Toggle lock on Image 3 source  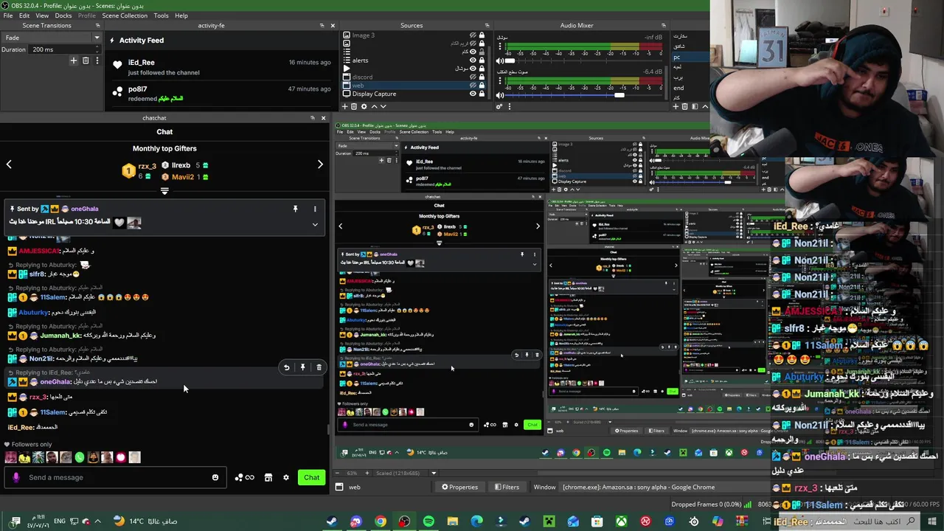tap(482, 35)
